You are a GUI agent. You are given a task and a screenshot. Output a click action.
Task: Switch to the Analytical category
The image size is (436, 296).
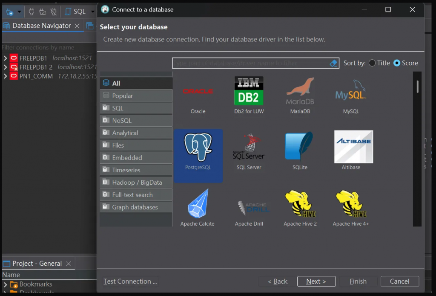[136, 133]
